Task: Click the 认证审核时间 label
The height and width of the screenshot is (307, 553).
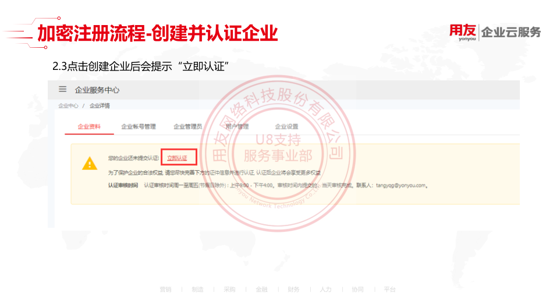Action: [123, 185]
